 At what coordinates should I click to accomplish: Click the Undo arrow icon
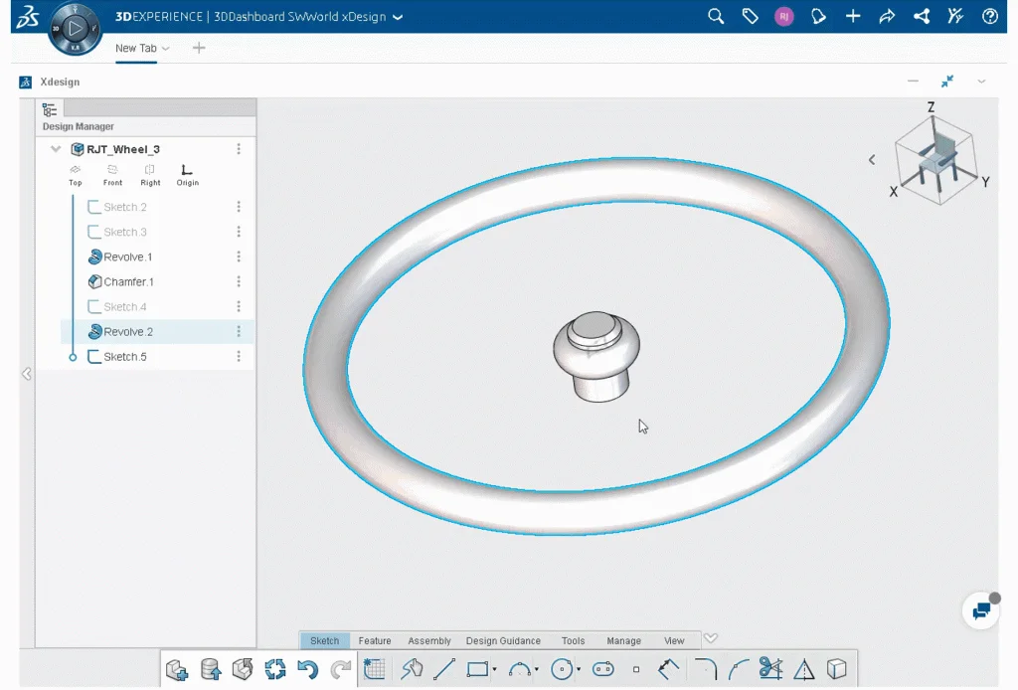click(x=307, y=669)
